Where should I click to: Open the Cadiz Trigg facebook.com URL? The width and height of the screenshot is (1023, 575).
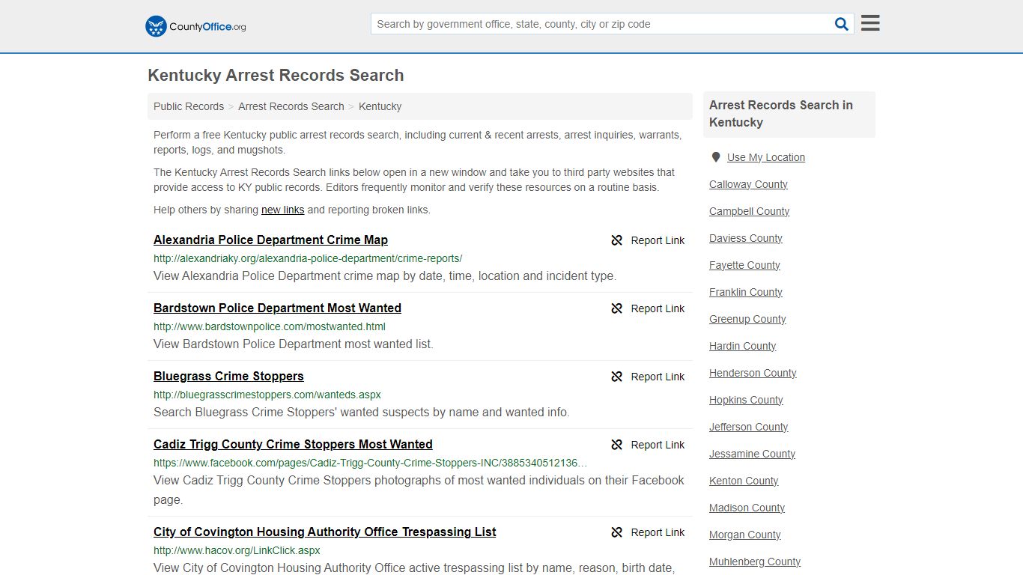coord(371,463)
